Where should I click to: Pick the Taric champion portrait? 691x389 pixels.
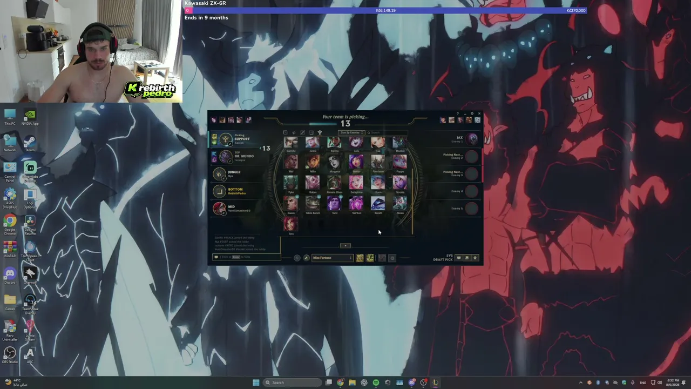pos(334,203)
